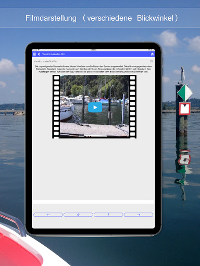Click the green and white diamond waterway sign
Image resolution: width=200 pixels, height=266 pixels.
(x=185, y=93)
